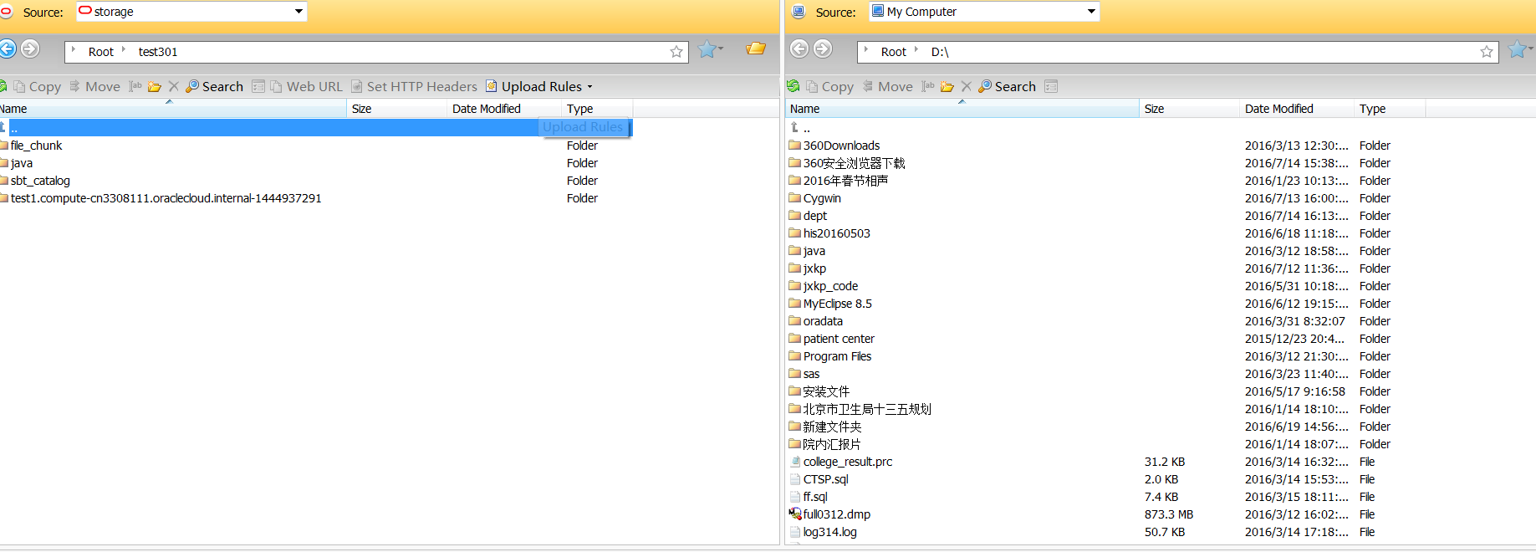This screenshot has height=552, width=1536.
Task: Open properties icon in the My Computer toolbar
Action: (x=1051, y=86)
